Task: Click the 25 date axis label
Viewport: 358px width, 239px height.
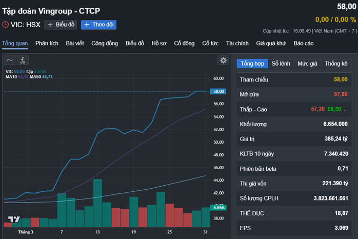Action: click(169, 232)
